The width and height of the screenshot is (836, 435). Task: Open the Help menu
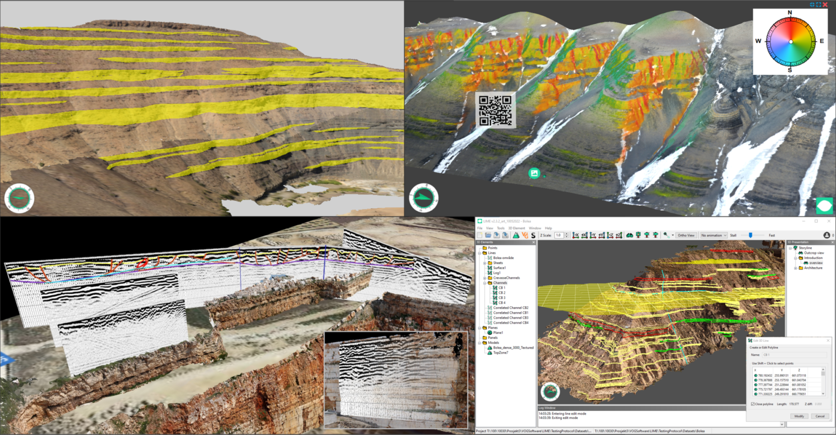pos(548,228)
